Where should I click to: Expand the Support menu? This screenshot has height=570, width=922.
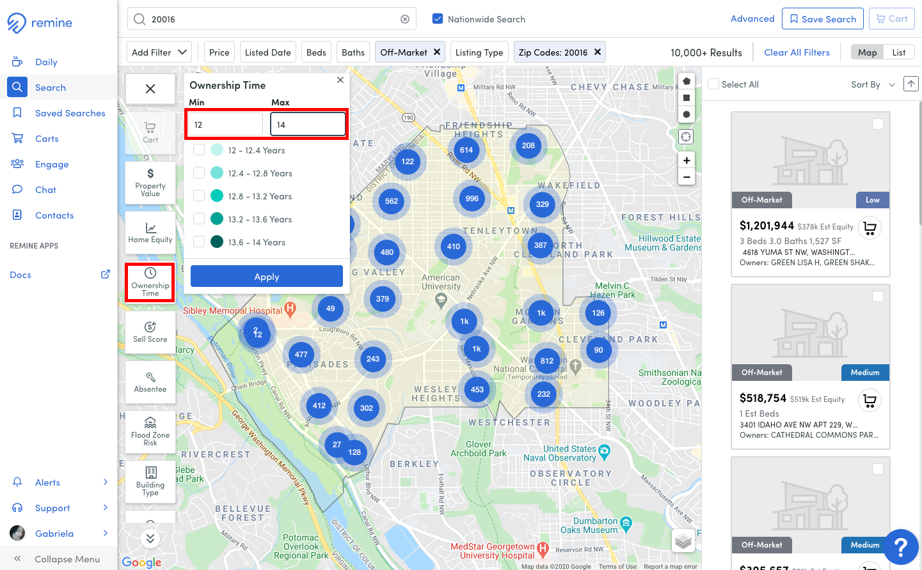(x=59, y=508)
